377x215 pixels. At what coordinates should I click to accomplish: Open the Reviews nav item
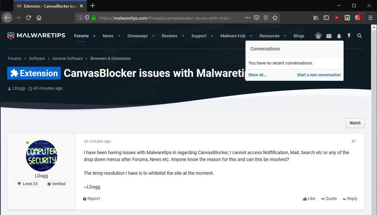(170, 36)
